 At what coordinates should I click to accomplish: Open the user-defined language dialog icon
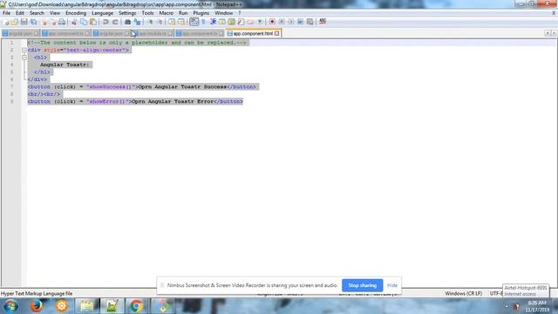(222, 22)
